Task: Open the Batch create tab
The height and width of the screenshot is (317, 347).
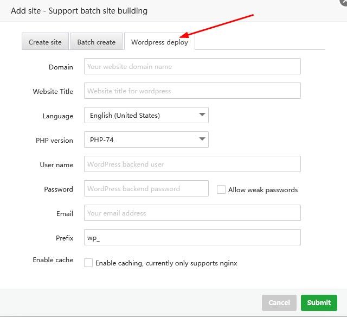Action: click(x=96, y=42)
